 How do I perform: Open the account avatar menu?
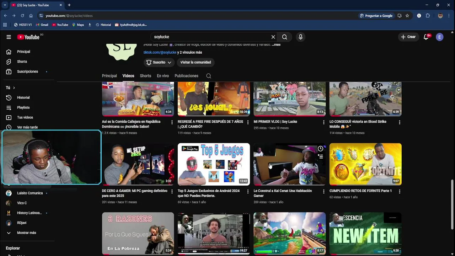click(440, 37)
